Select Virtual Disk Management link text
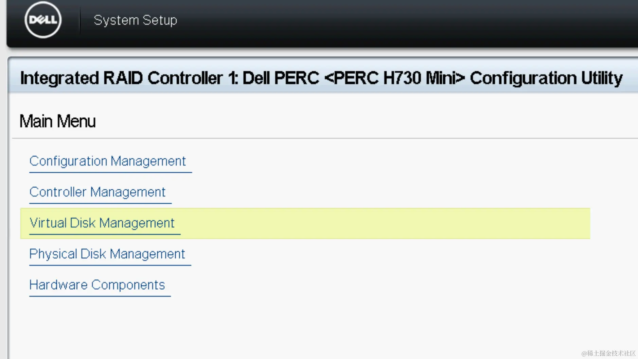Viewport: 638px width, 359px height. click(102, 223)
